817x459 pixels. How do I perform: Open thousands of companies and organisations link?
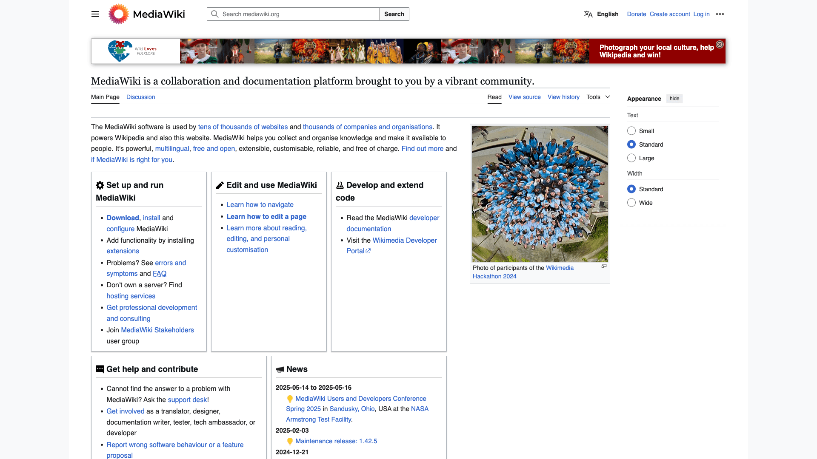368,127
